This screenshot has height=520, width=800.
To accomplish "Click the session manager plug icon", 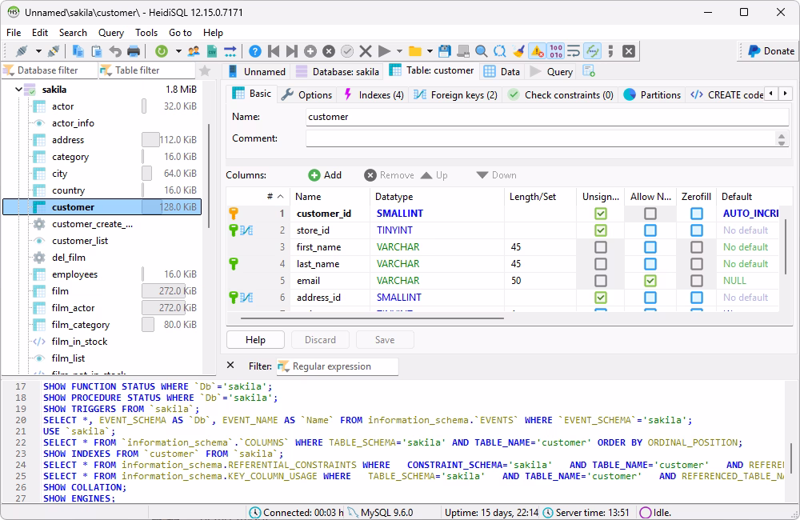I will [22, 51].
